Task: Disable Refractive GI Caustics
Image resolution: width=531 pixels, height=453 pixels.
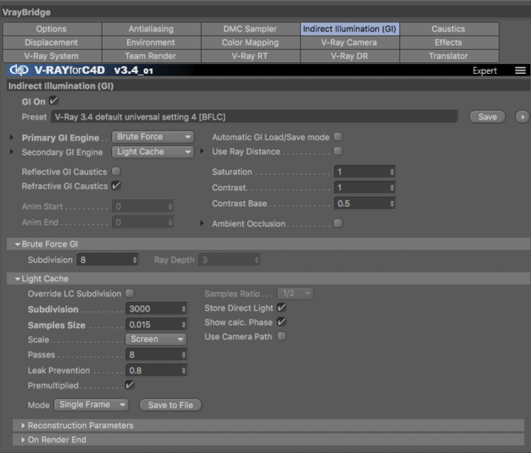Action: pyautogui.click(x=116, y=186)
